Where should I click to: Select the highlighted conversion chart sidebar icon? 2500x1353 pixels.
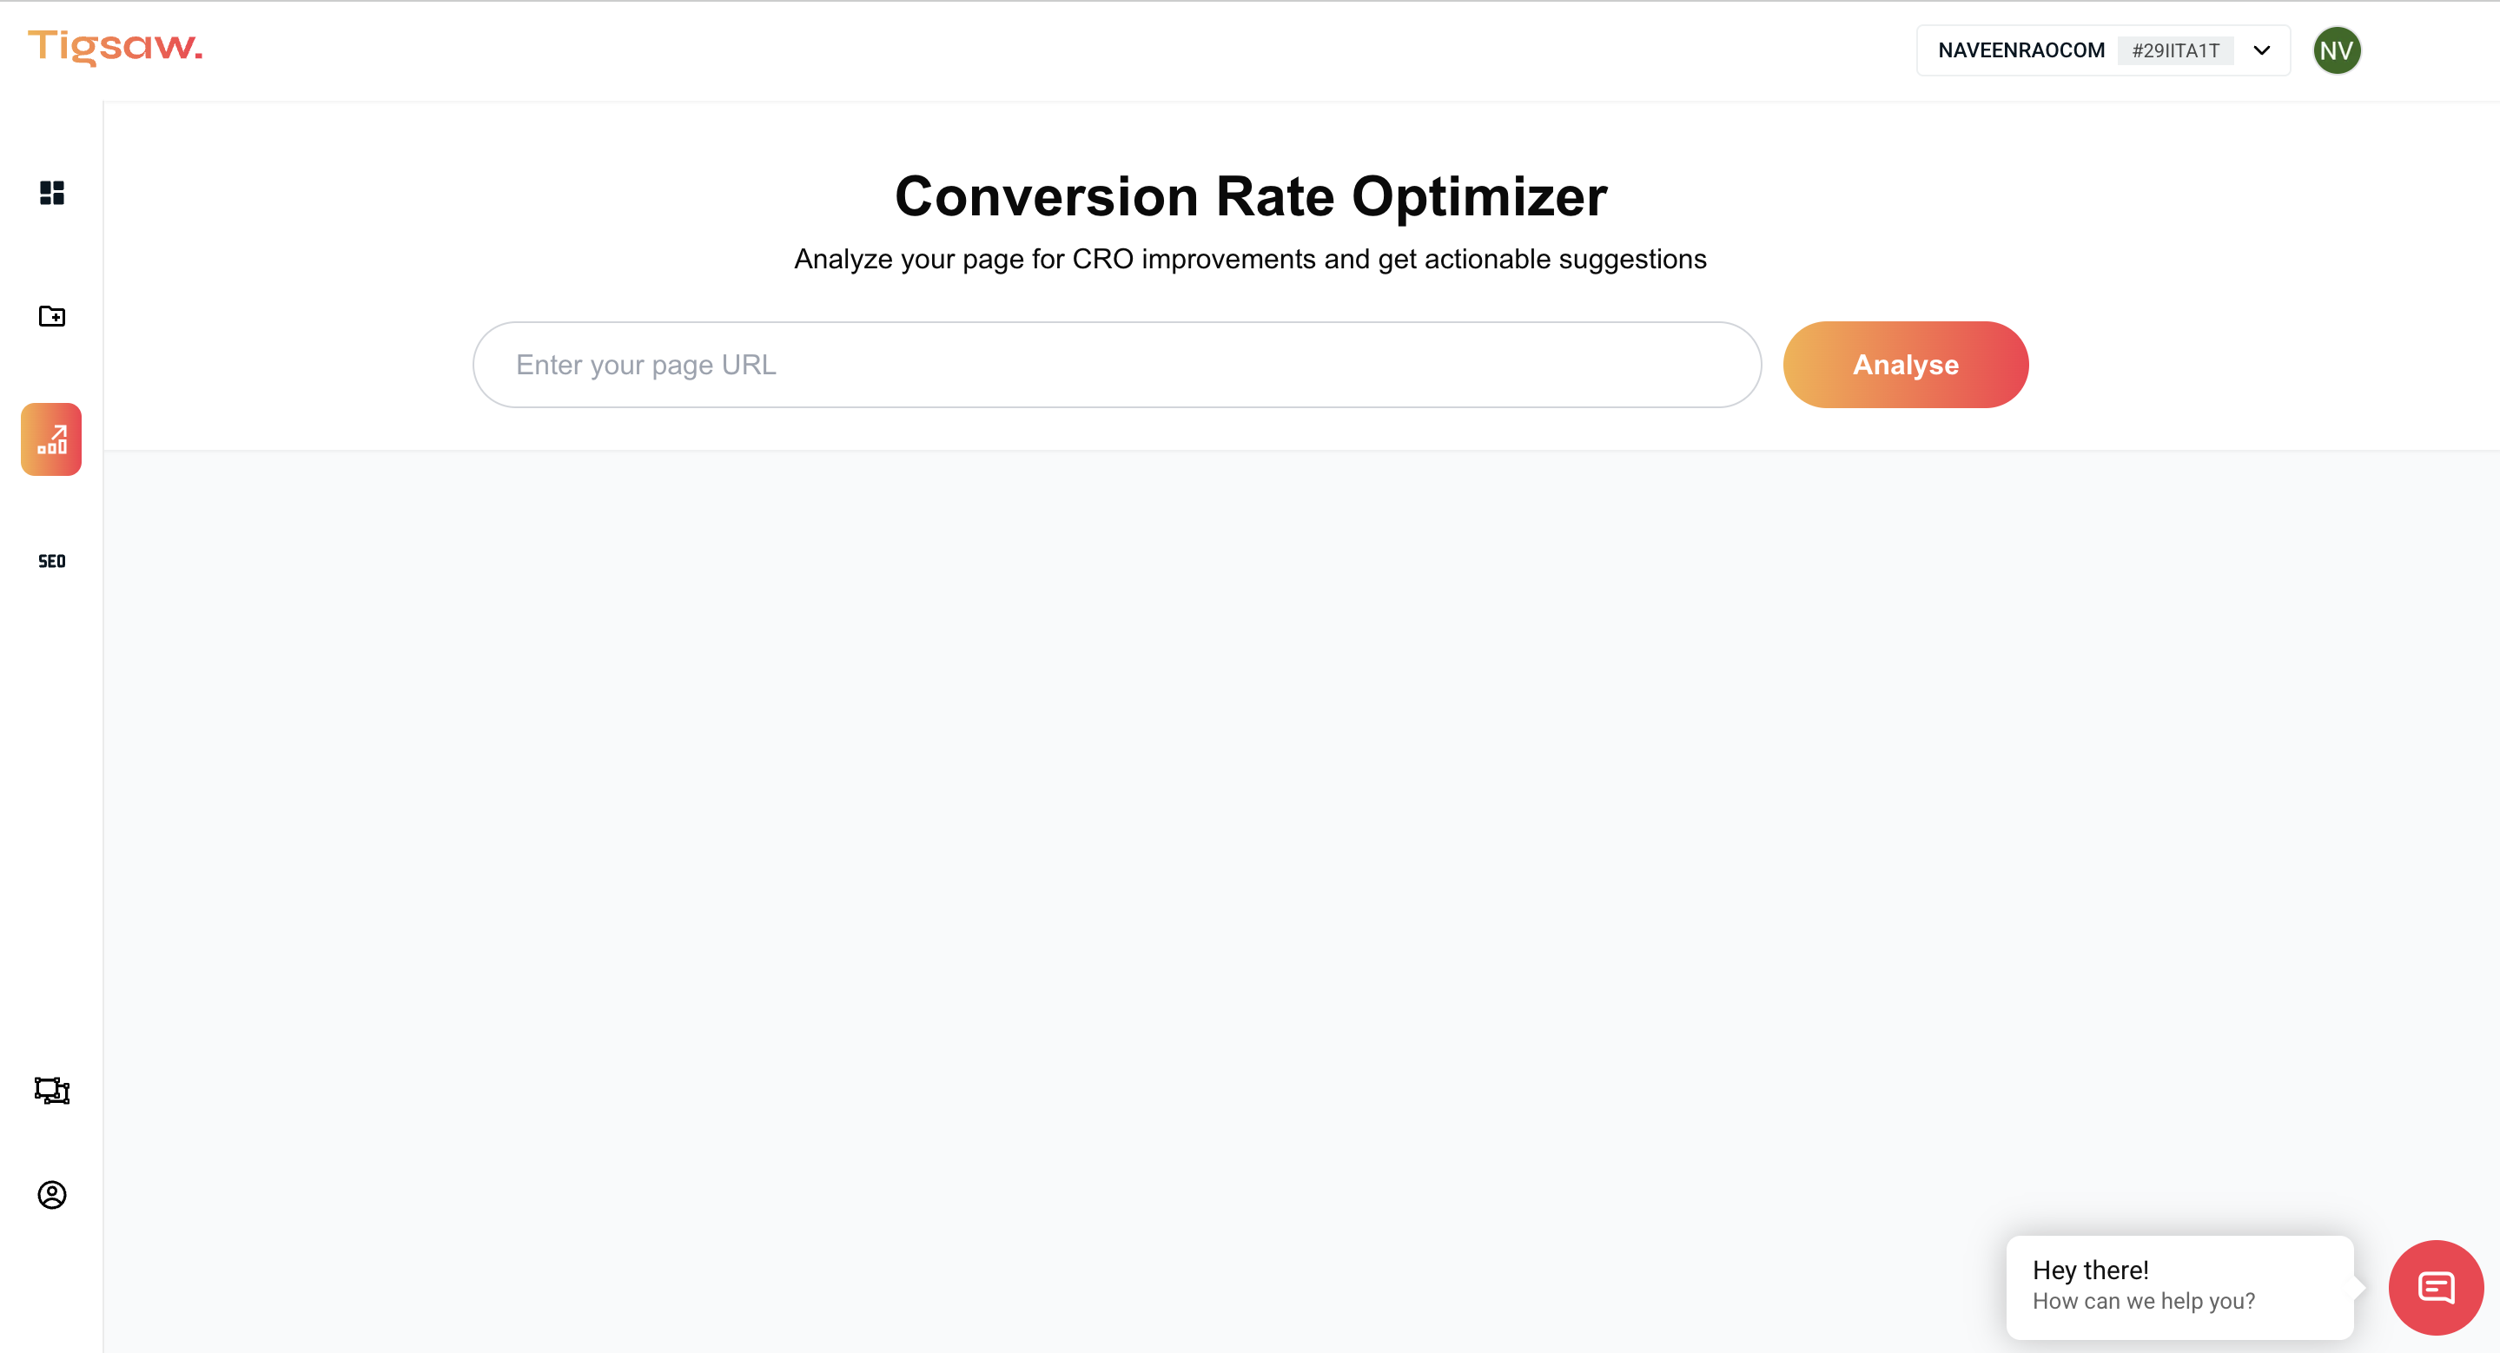coord(51,439)
